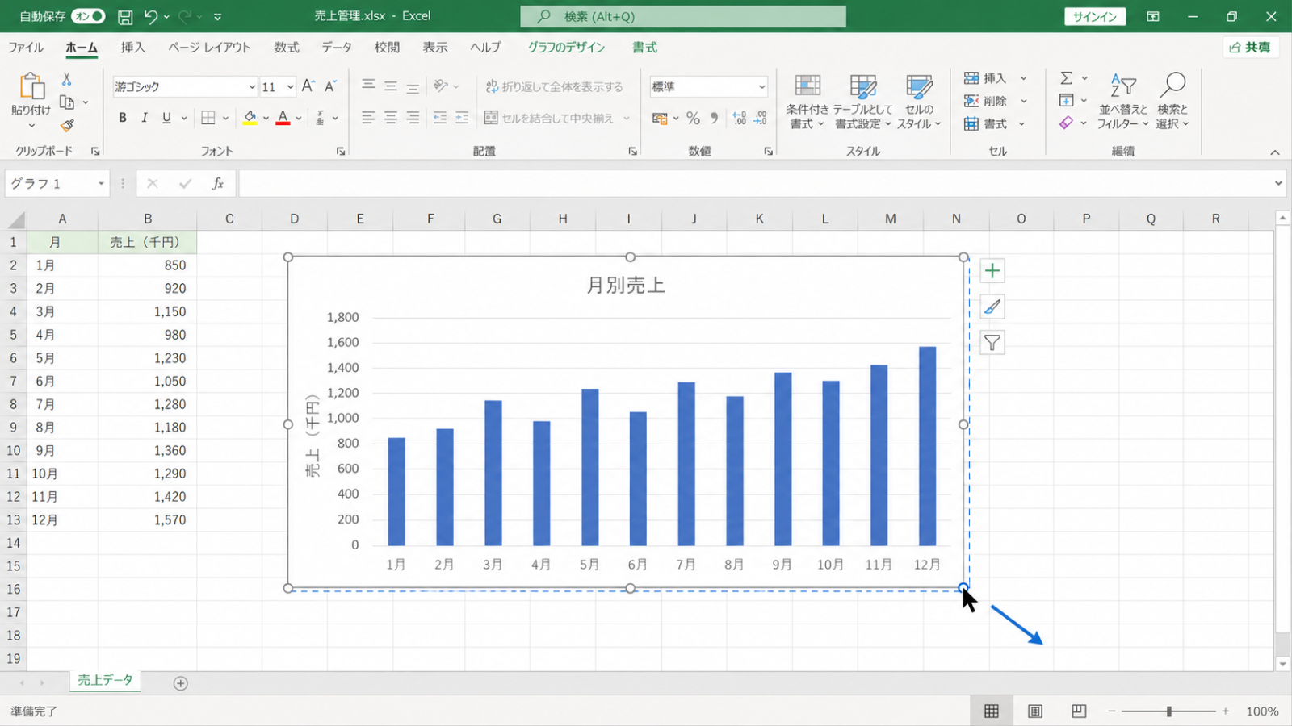Open Conditional Formatting icon
Viewport: 1292px width, 726px height.
(x=807, y=86)
